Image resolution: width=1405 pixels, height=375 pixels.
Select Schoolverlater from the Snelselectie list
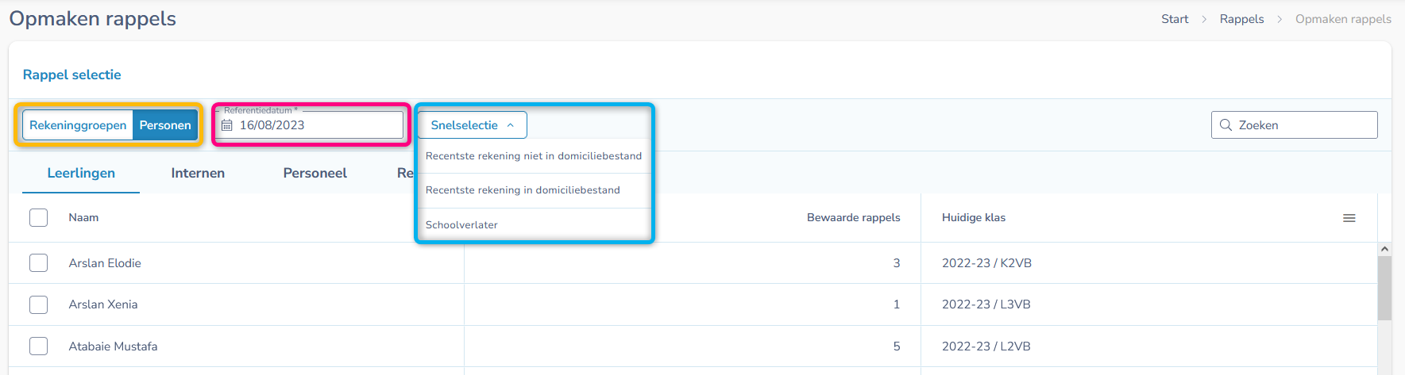coord(461,225)
